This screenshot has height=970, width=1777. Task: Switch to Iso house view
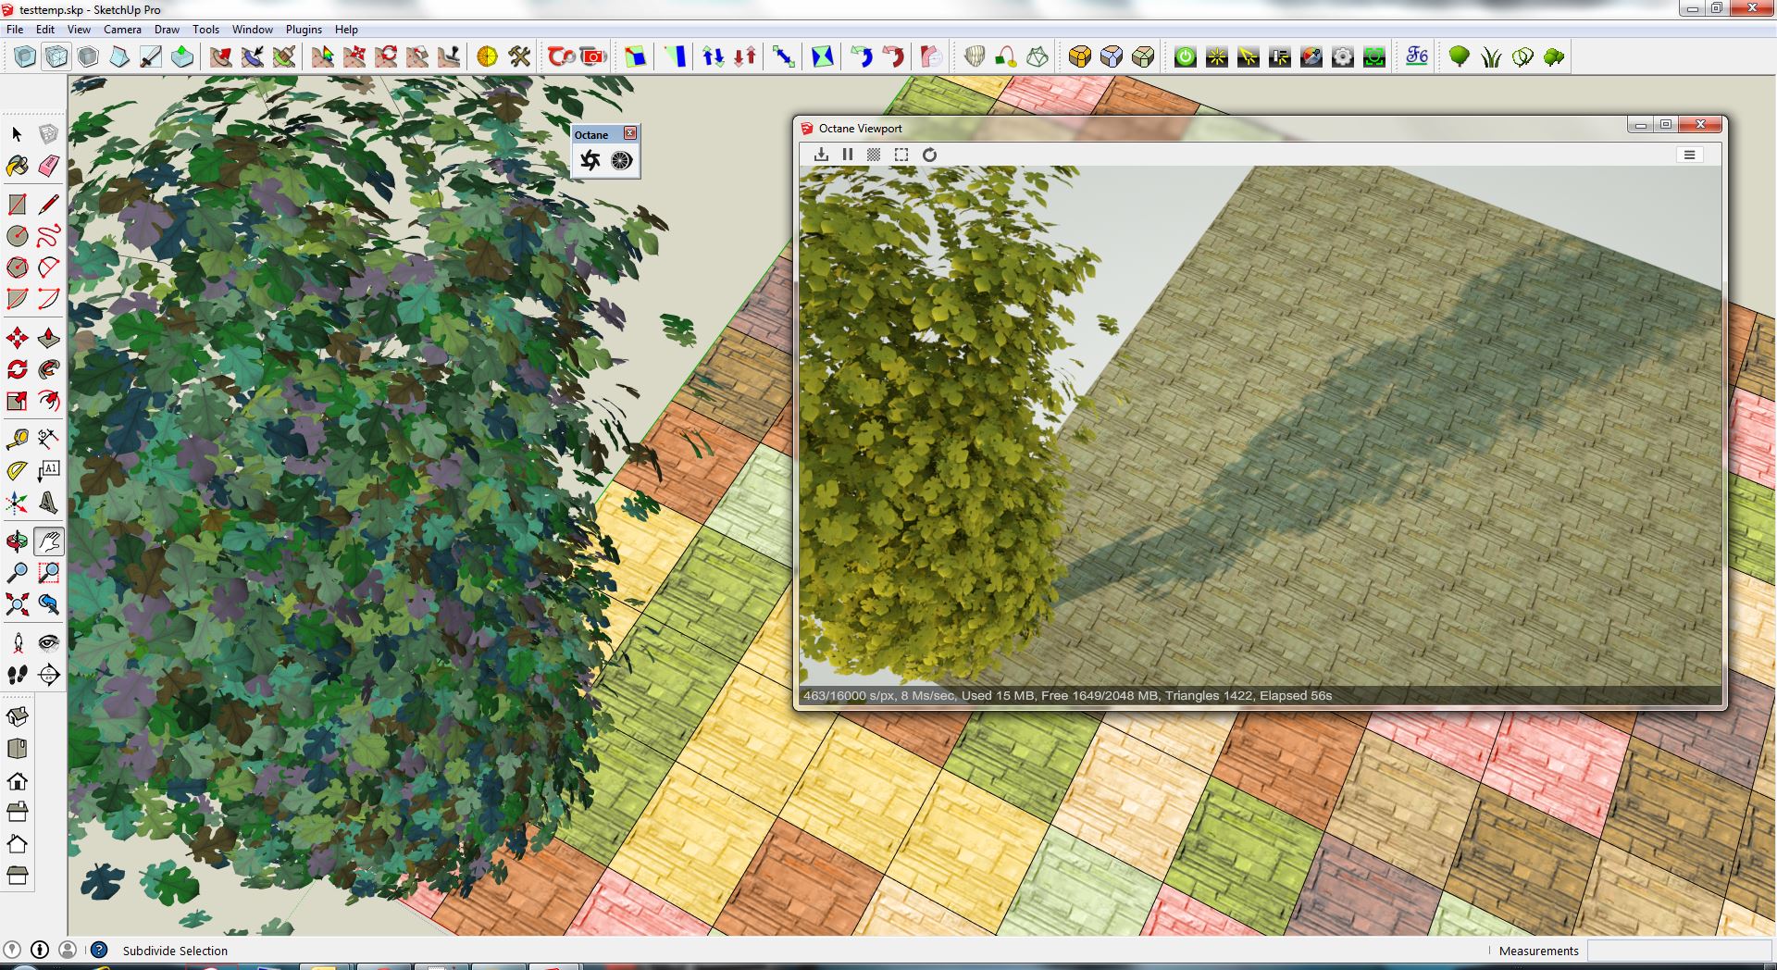click(17, 716)
